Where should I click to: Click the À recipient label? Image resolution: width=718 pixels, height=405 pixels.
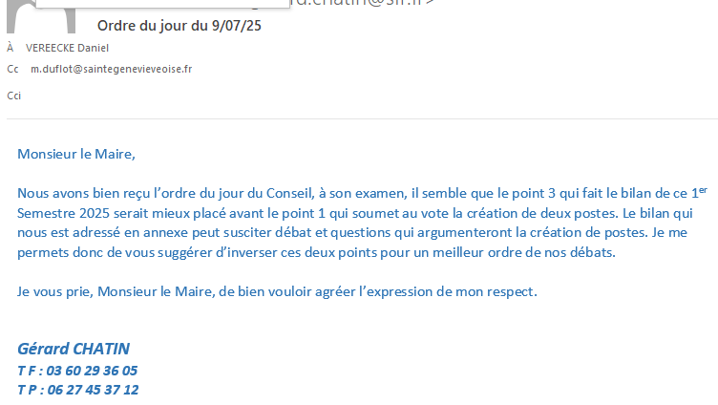point(11,48)
